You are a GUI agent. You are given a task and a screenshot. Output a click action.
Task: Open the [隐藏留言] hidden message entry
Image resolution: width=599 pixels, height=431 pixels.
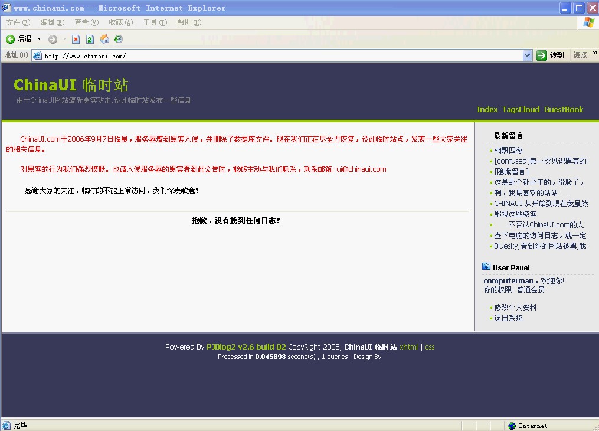512,172
